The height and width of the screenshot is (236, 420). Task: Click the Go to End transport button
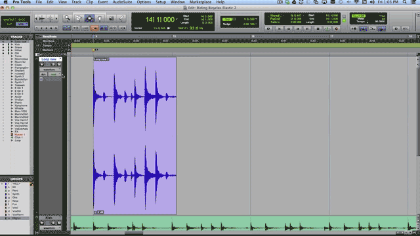tap(307, 29)
